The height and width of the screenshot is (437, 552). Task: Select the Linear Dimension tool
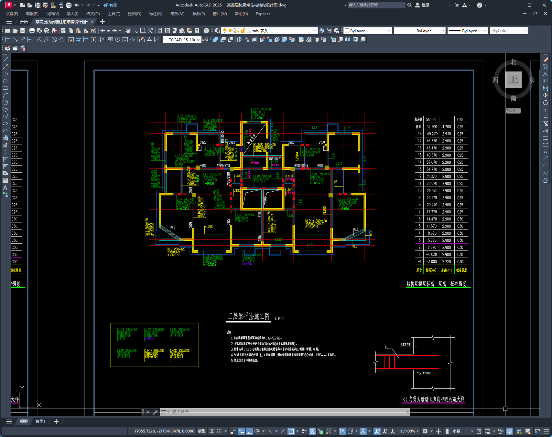pyautogui.click(x=8, y=39)
